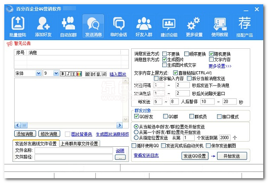Click the 发送到第 2000 input field
268x183 pixels.
tap(224, 138)
